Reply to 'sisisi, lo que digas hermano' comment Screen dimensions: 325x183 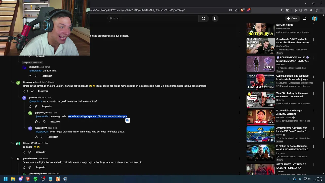click(x=53, y=137)
